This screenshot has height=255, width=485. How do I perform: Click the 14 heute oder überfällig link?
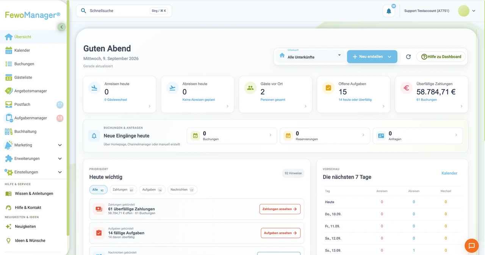pos(355,100)
